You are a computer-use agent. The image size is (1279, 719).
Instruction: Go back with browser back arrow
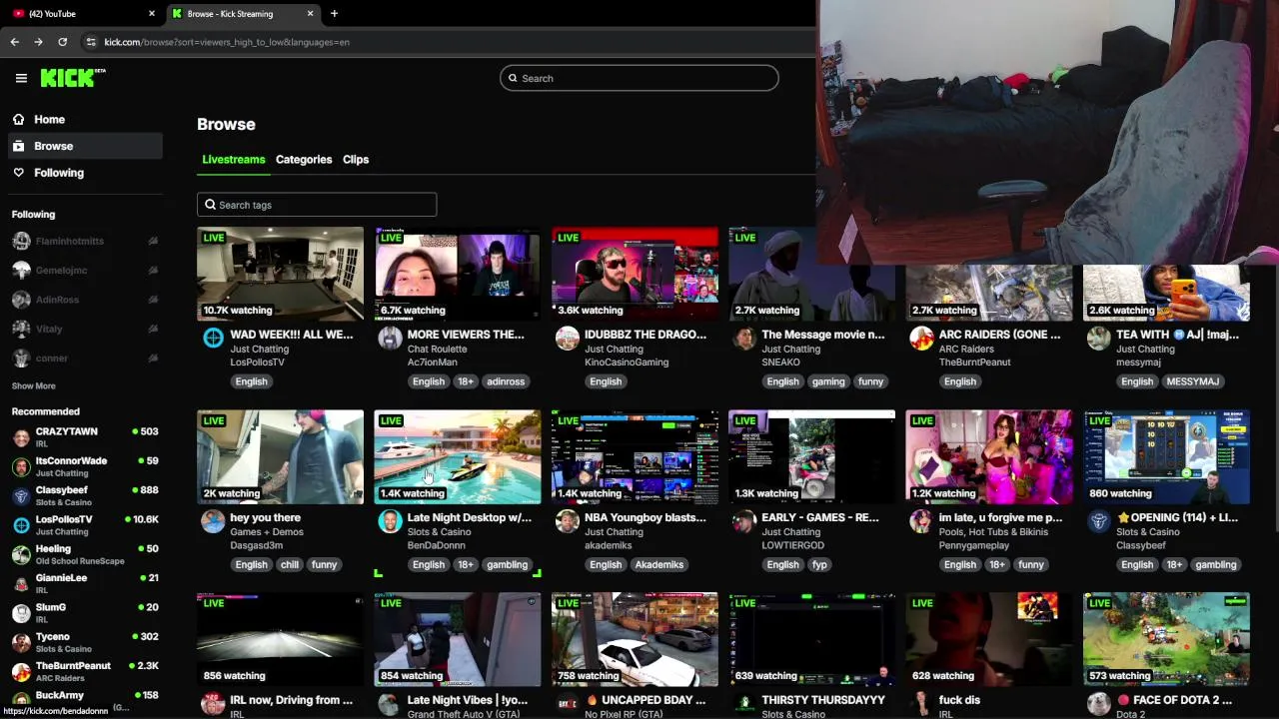(x=15, y=42)
